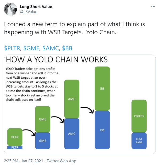Click the green AMC block in chart
This screenshot has width=159, height=165.
pos(72,99)
